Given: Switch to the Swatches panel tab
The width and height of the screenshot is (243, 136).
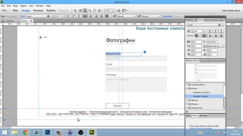Looking at the screenshot, I should click(x=189, y=20).
